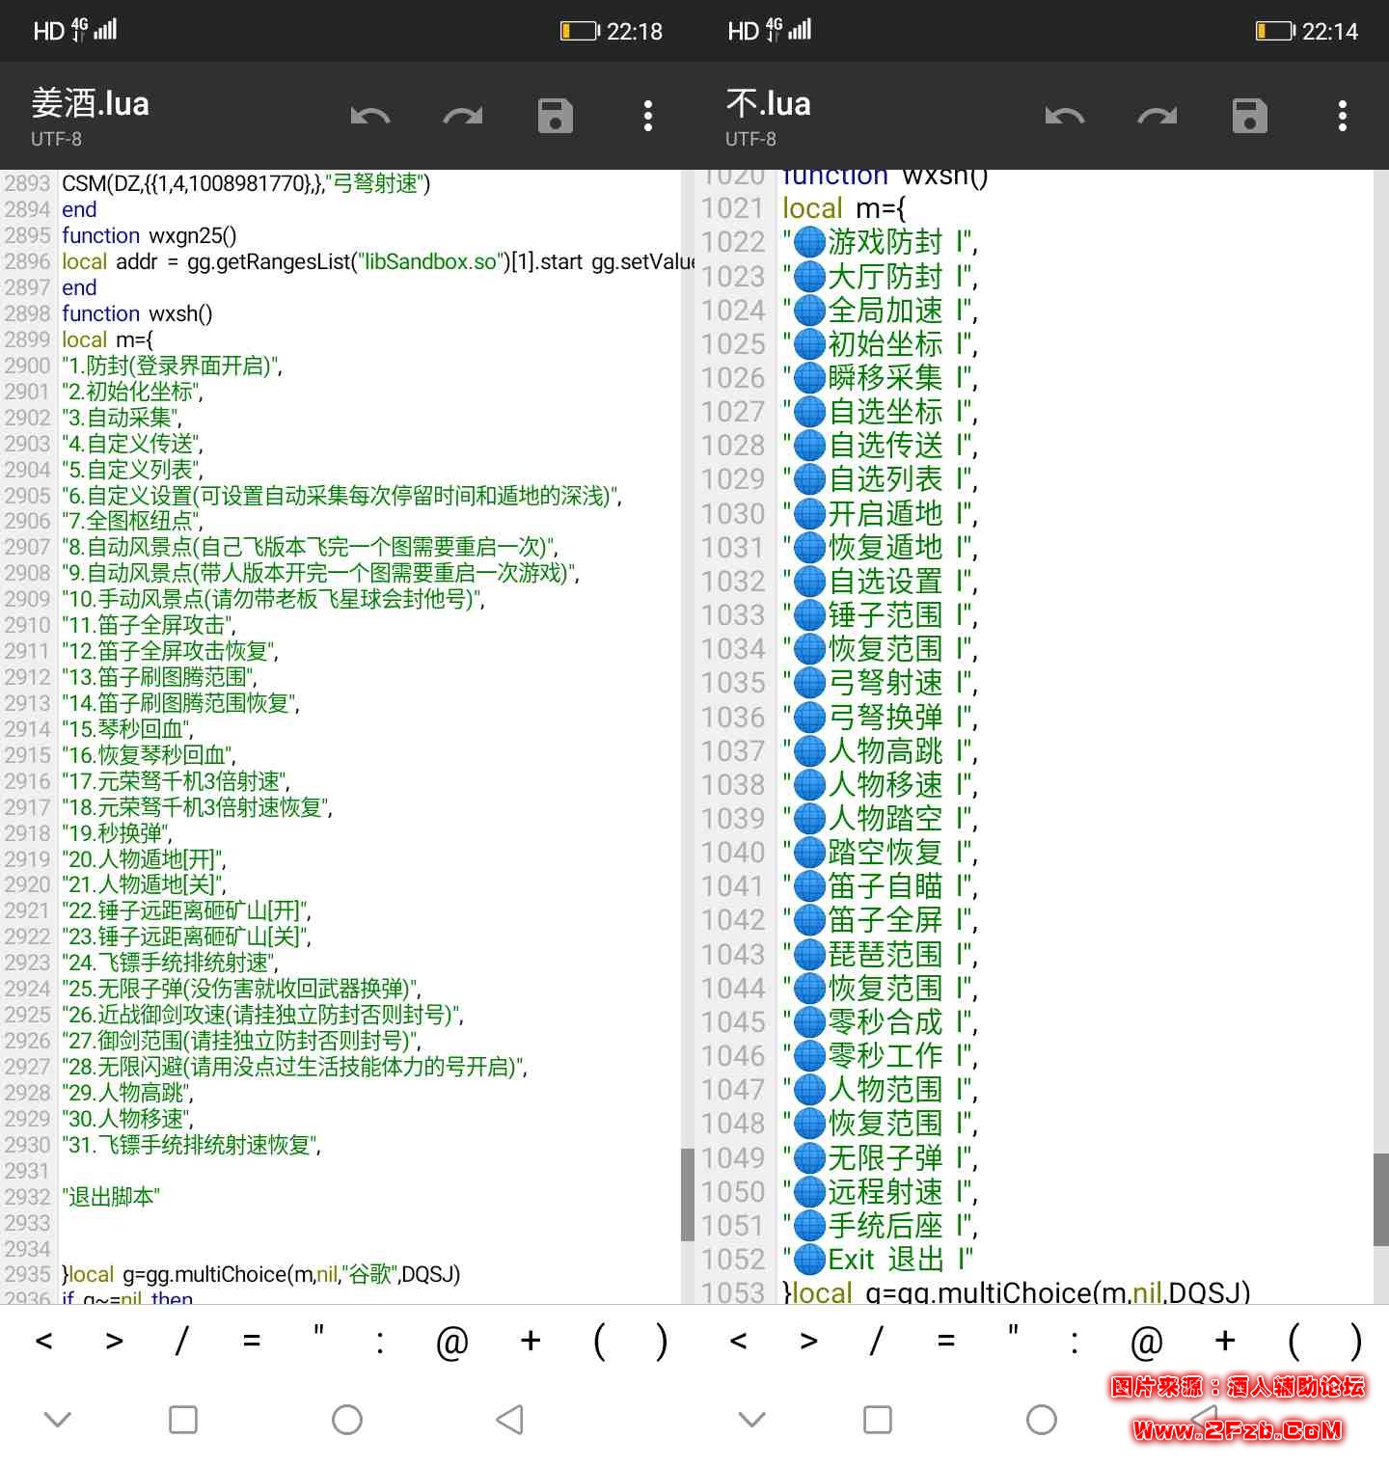This screenshot has height=1466, width=1389.
Task: Undo in the 不.lua editor
Action: click(1065, 117)
